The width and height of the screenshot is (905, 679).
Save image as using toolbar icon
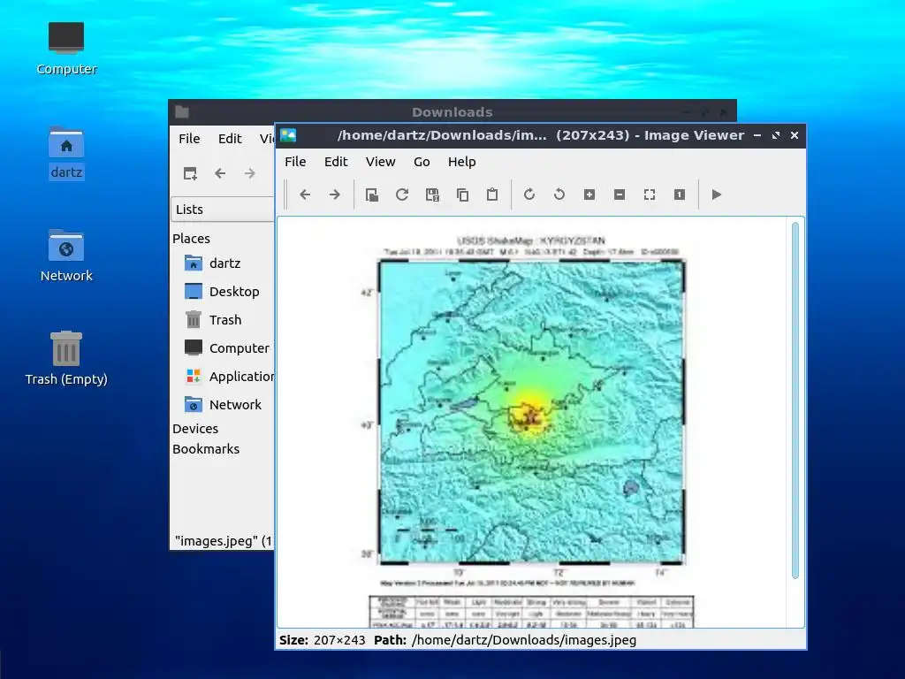(x=432, y=195)
